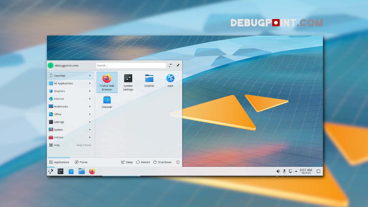This screenshot has width=368, height=207.
Task: Launch Kate text editor from favorites
Action: coord(170,81)
